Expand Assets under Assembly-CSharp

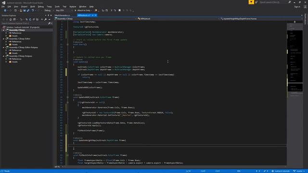coord(6,36)
